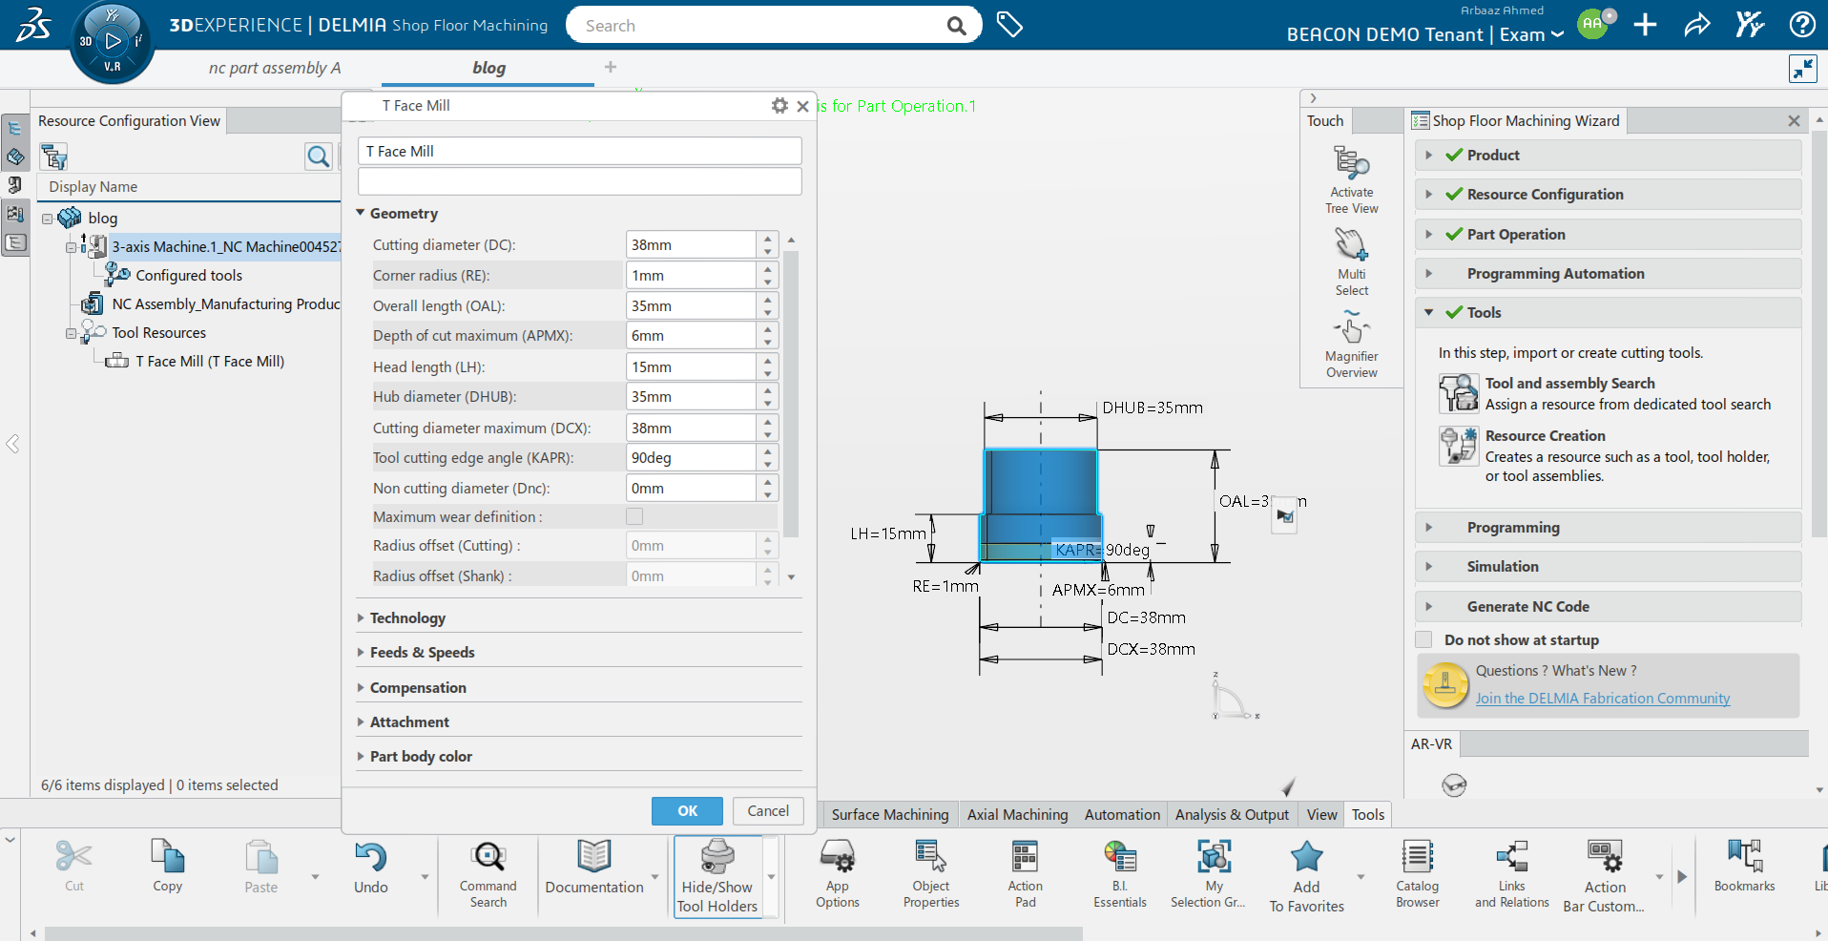1828x941 pixels.
Task: Check Do not show at startup
Action: point(1424,639)
